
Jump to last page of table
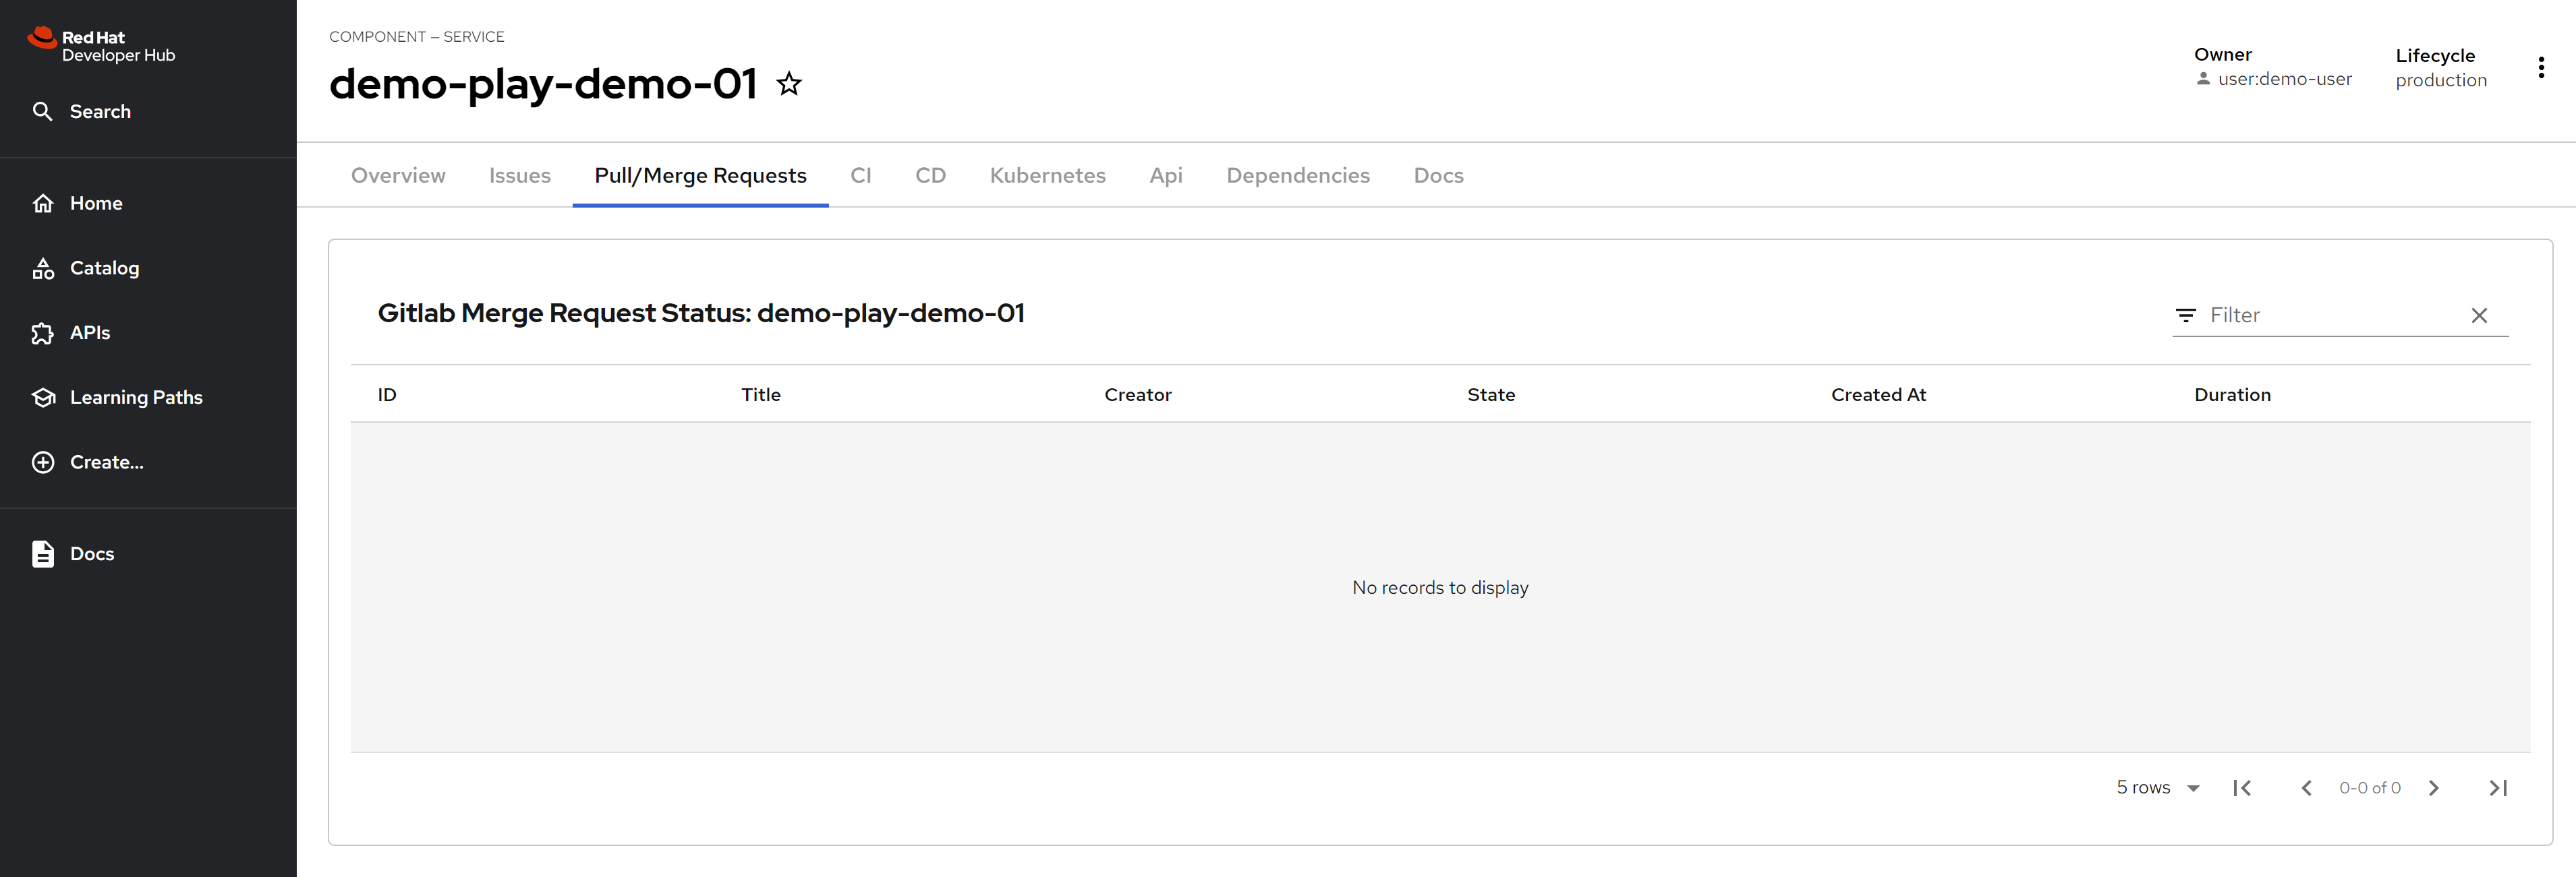coord(2498,788)
